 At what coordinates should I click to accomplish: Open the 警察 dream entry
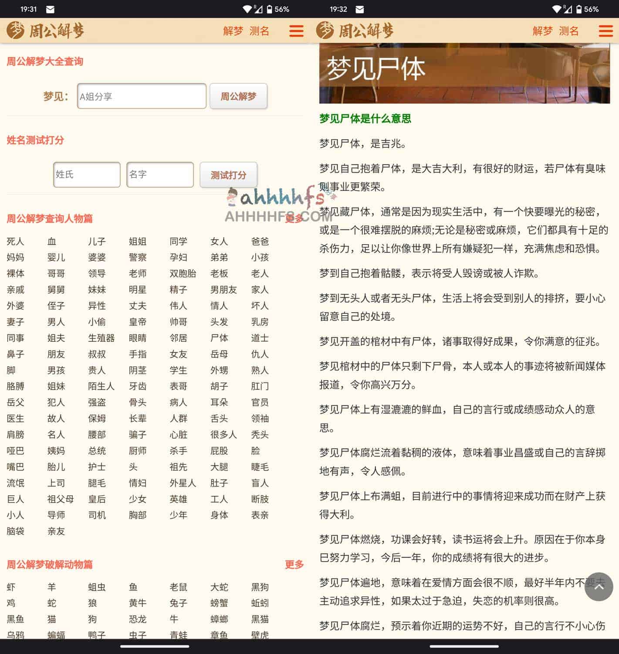(138, 258)
